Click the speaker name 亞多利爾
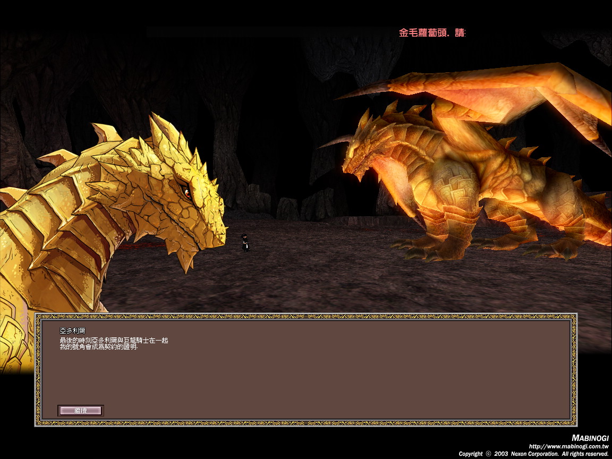 point(73,330)
